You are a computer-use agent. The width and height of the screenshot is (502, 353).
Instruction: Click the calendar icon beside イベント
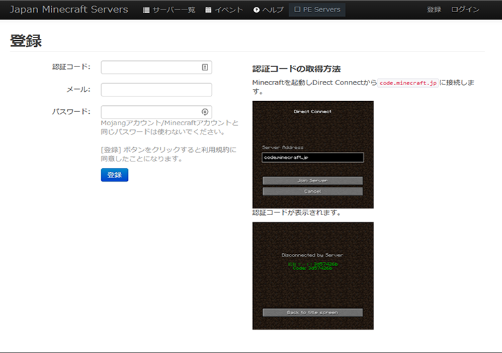point(208,10)
